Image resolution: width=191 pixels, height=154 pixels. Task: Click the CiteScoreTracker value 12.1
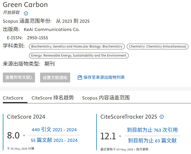[x=108, y=136]
